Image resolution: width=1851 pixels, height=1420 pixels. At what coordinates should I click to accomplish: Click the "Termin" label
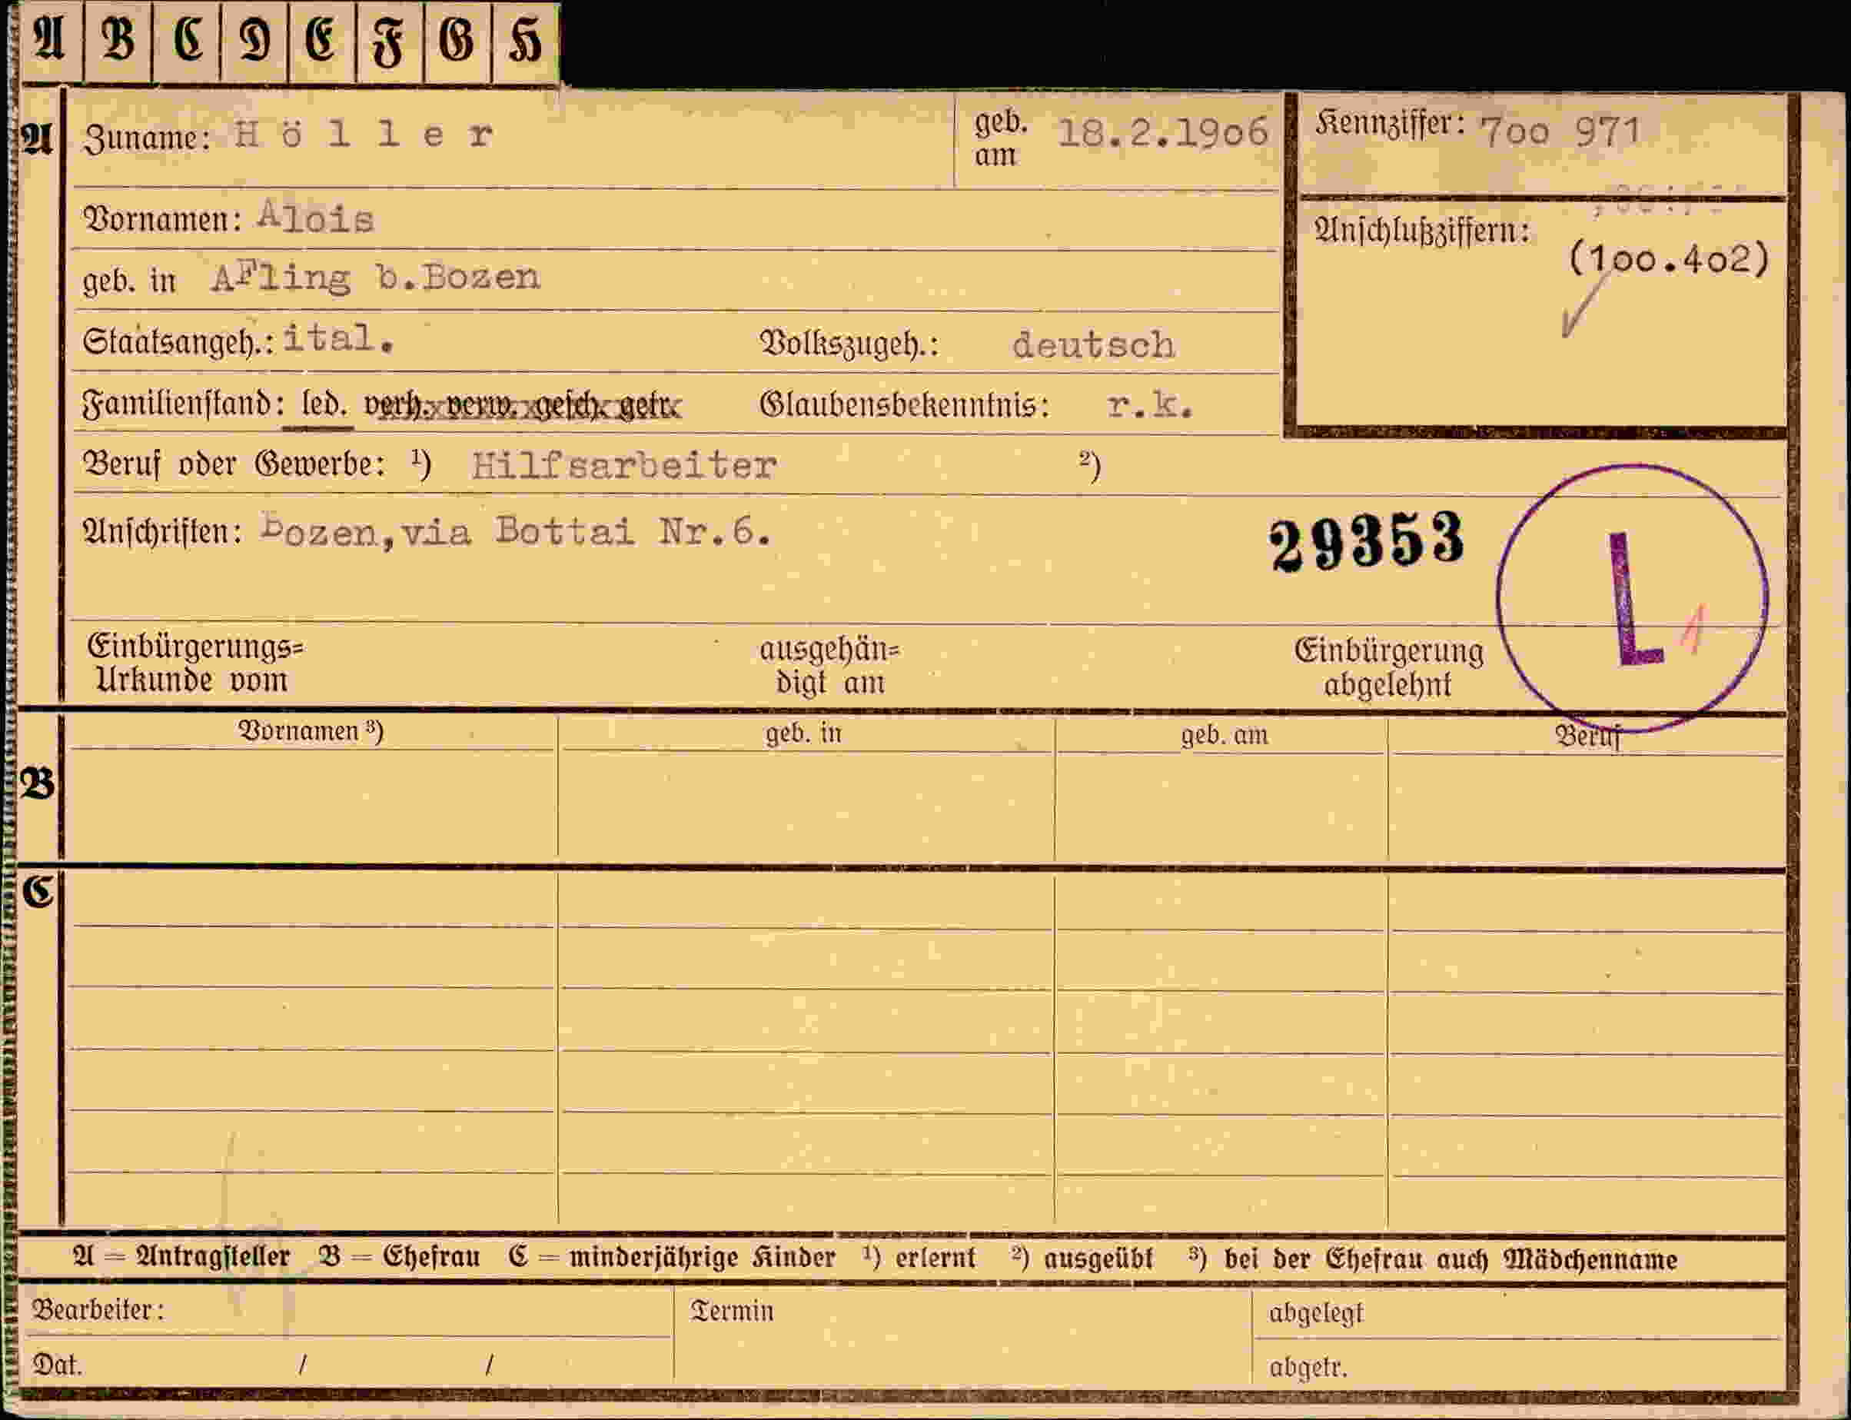point(732,1311)
